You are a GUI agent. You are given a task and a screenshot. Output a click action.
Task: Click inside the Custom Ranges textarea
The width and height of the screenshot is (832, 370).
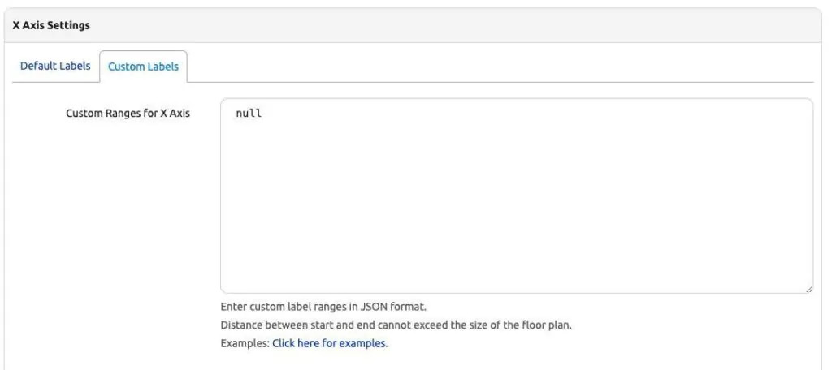click(x=516, y=196)
